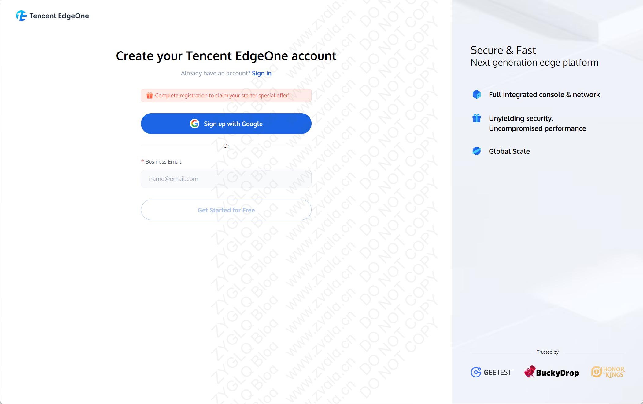Screen dimensions: 643x404
Task: Click Get Started for Free button
Action: point(226,210)
